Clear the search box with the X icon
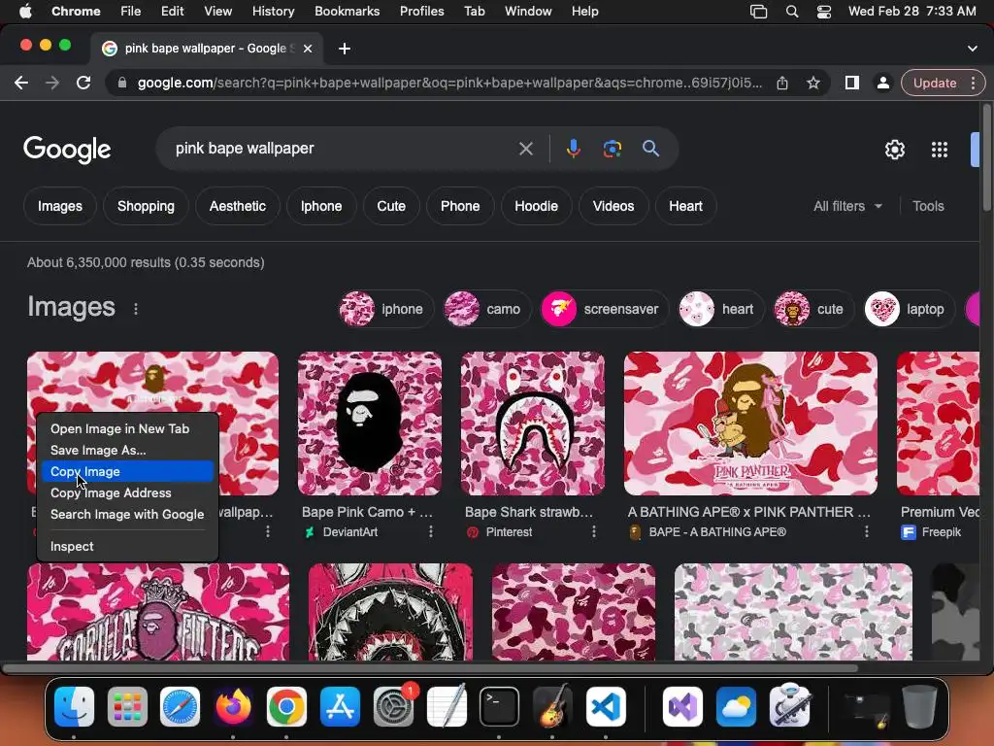 coord(525,149)
